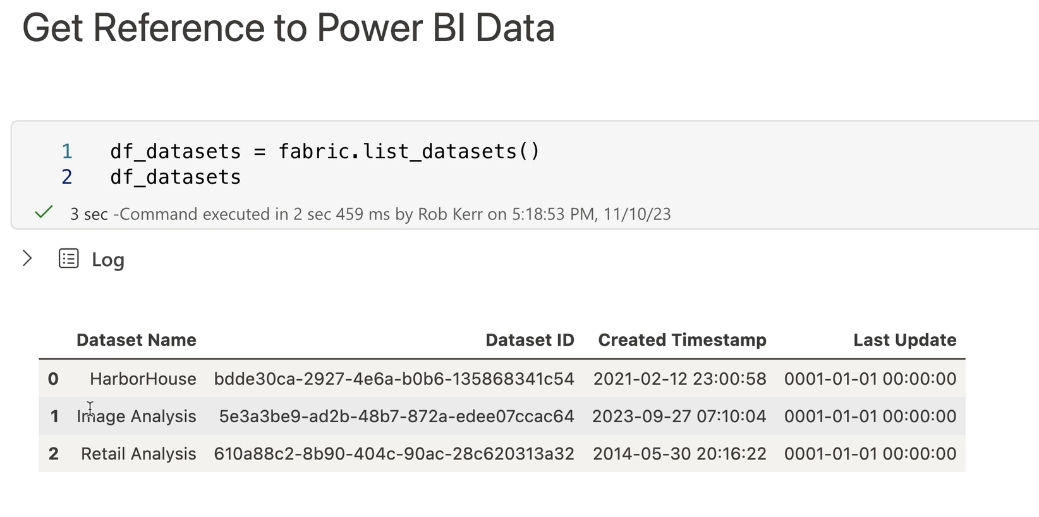Place cursor in fabric.list_datasets() code line

pos(325,152)
